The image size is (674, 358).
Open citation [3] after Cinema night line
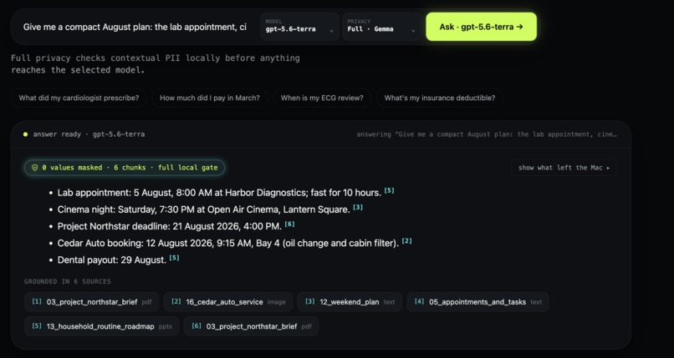pyautogui.click(x=358, y=207)
